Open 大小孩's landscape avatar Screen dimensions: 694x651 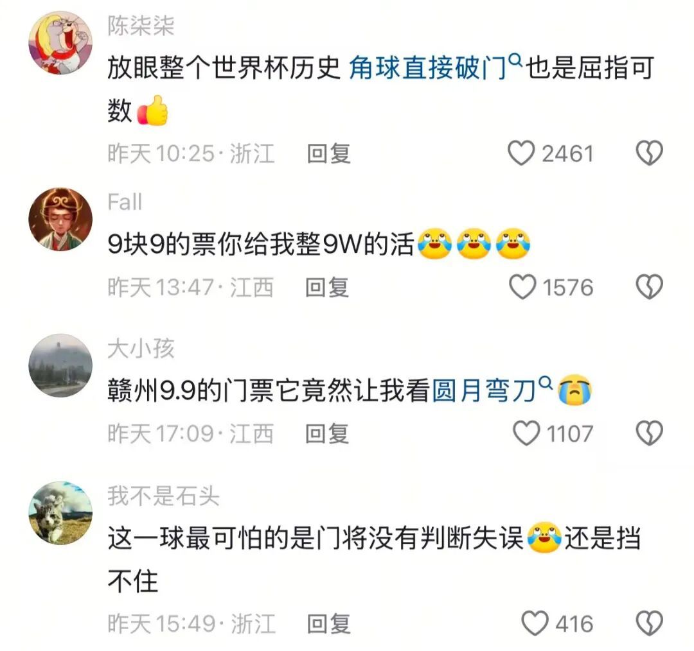click(60, 365)
